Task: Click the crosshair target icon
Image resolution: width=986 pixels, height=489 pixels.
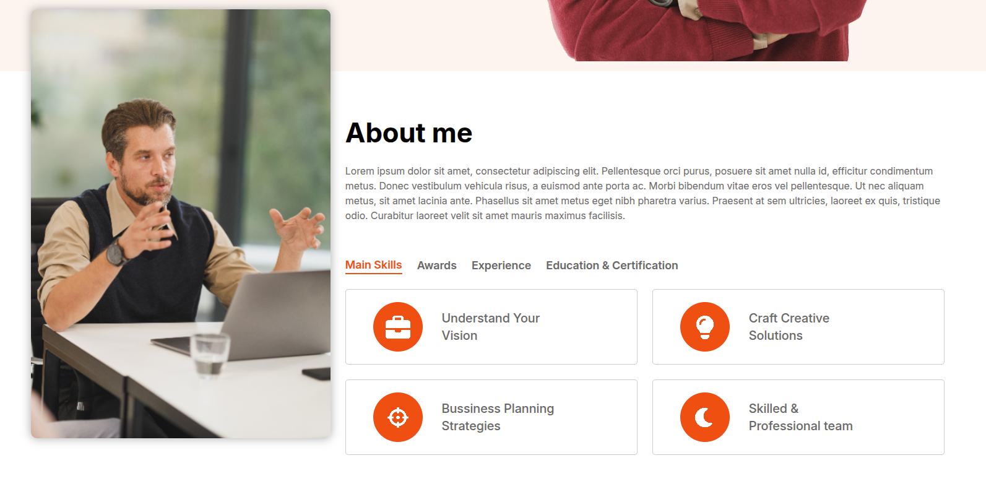Action: [398, 417]
